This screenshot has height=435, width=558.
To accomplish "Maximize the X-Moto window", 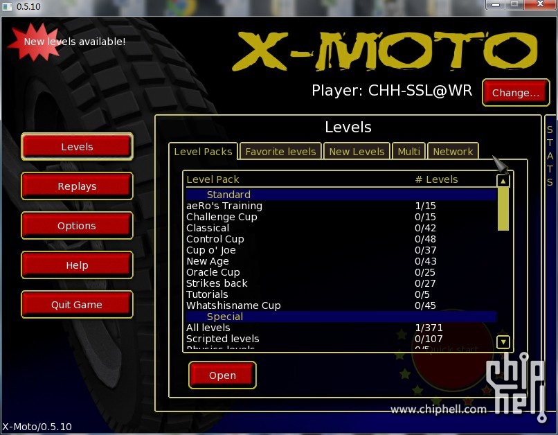I will pos(514,5).
